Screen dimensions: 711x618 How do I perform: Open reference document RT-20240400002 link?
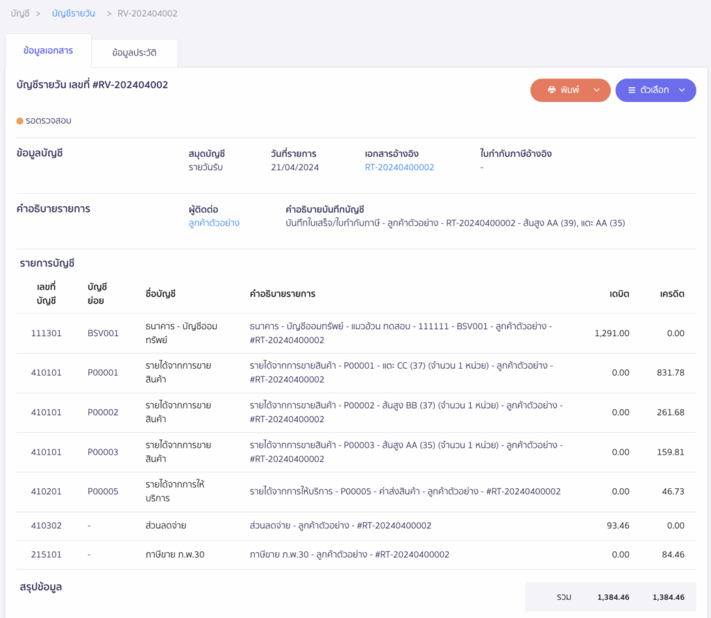(x=399, y=167)
